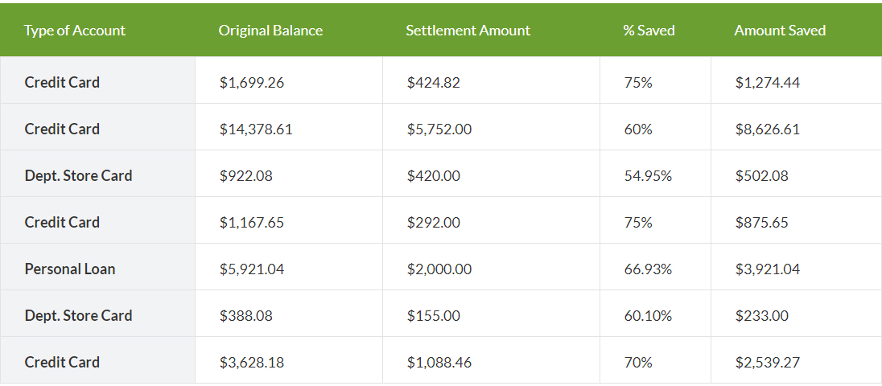Click the $1,167.65 original balance cell

point(252,222)
